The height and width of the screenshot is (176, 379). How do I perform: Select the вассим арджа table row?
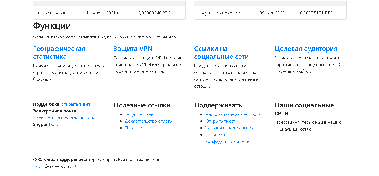pos(109,13)
